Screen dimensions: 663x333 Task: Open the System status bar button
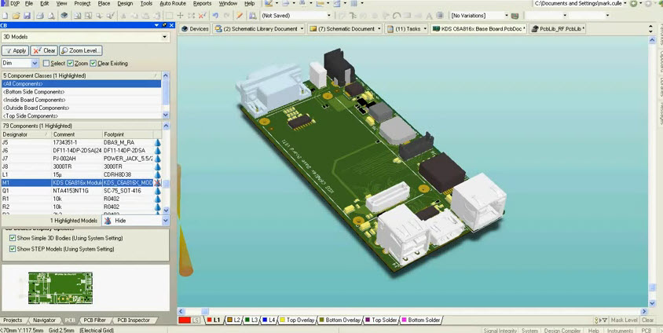[529, 331]
